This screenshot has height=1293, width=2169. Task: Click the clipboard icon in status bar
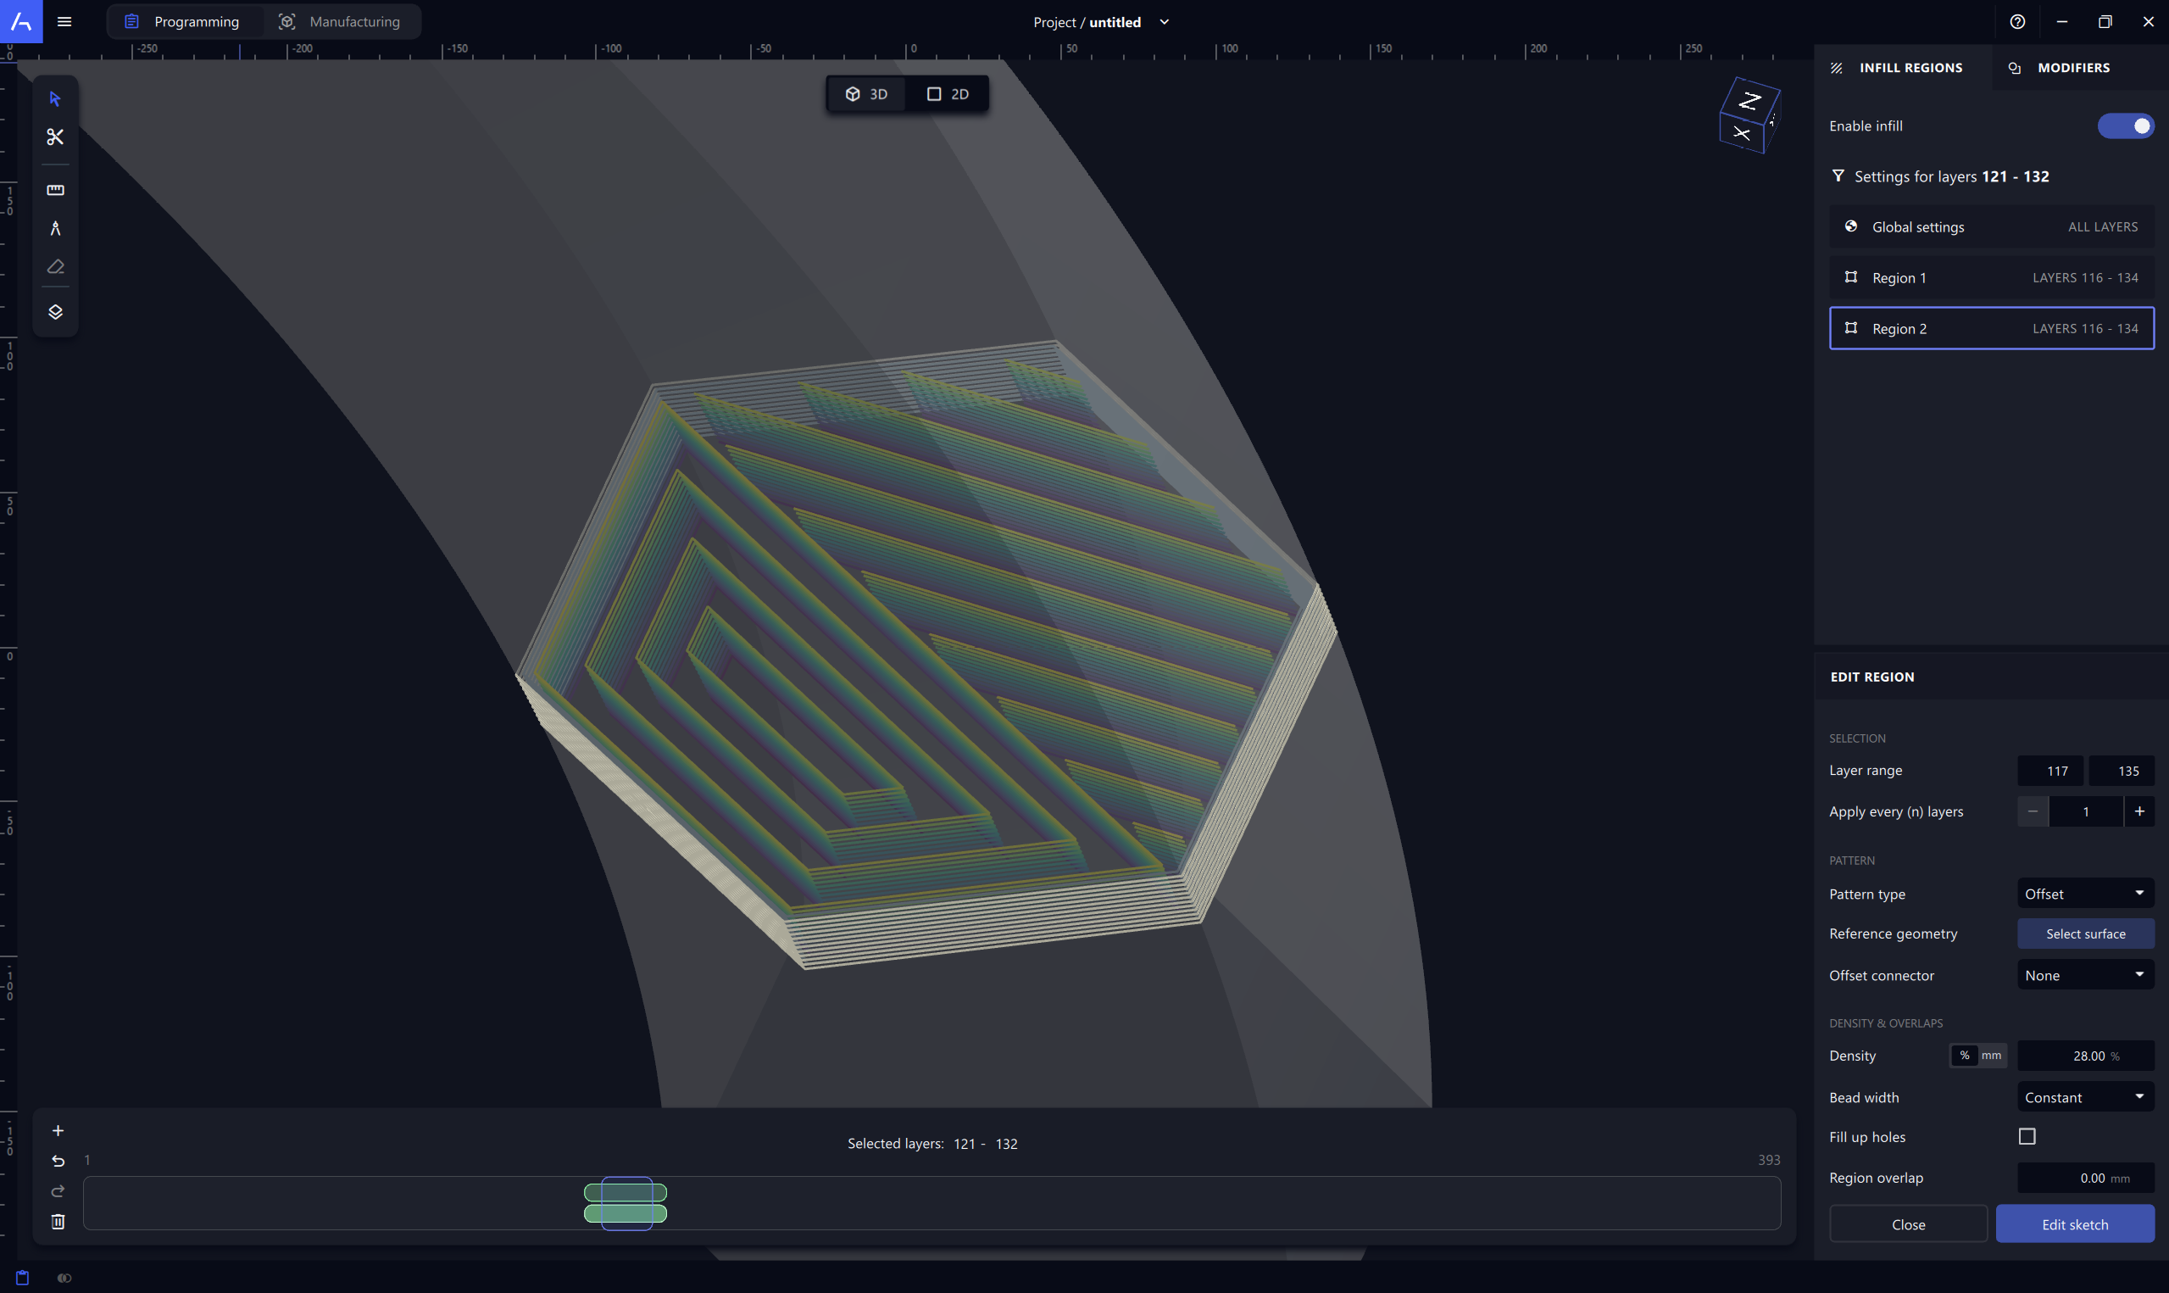[x=23, y=1278]
